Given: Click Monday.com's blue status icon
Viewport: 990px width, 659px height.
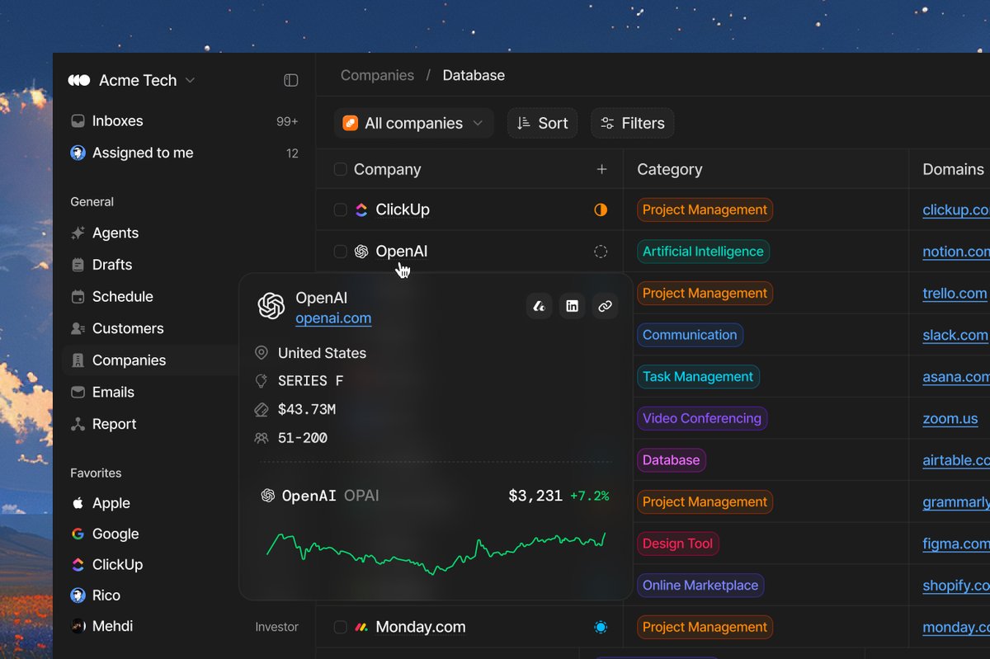Looking at the screenshot, I should point(601,627).
